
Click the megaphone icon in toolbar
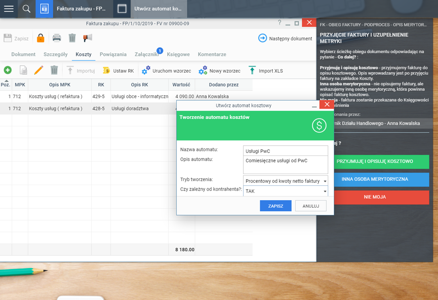(x=87, y=38)
